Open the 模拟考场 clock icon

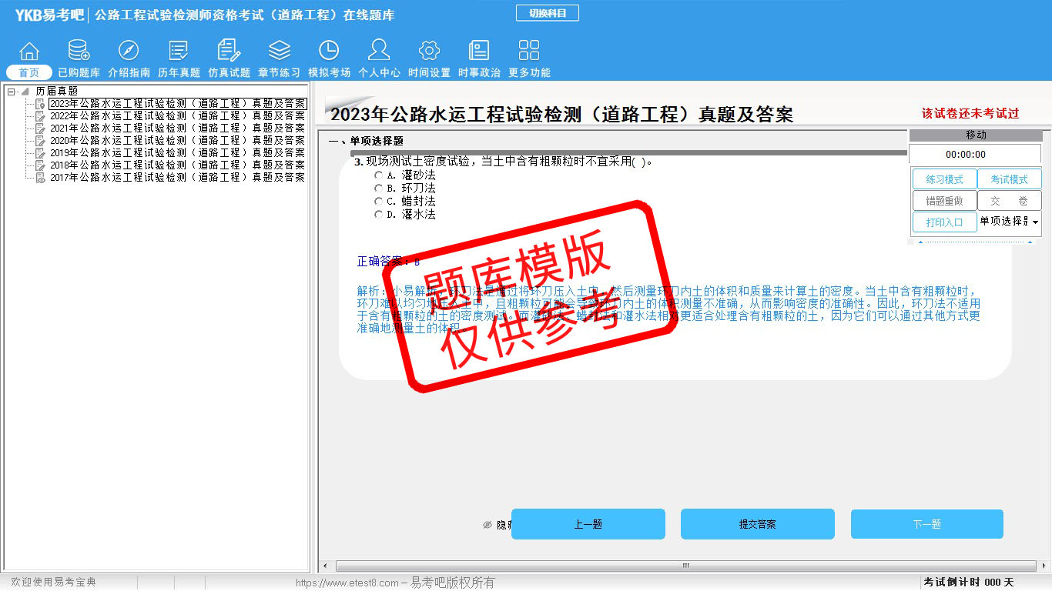[x=329, y=51]
